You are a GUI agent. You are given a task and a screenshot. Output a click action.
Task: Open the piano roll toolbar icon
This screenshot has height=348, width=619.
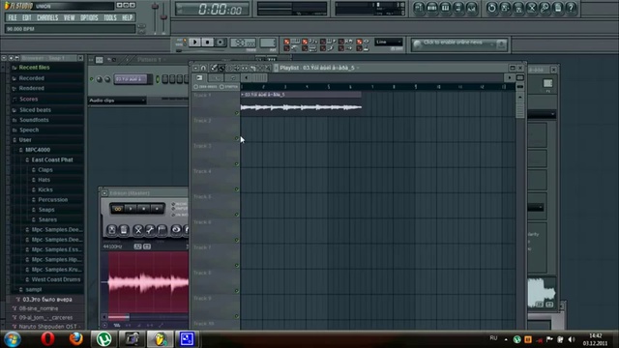(x=445, y=8)
